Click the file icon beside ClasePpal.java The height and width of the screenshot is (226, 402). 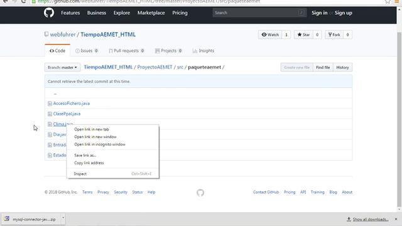(50, 114)
